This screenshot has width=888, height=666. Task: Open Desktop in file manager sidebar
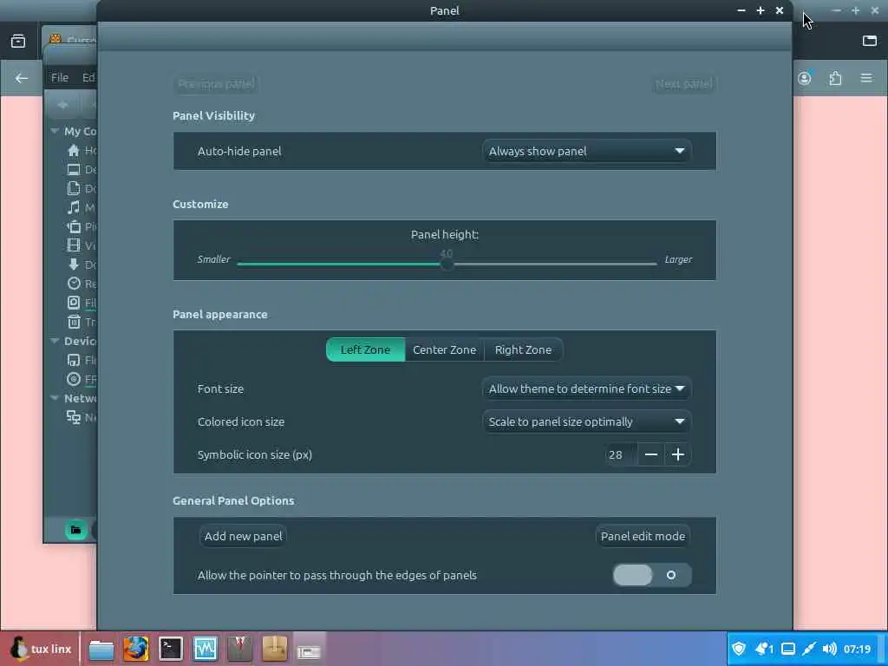point(81,169)
